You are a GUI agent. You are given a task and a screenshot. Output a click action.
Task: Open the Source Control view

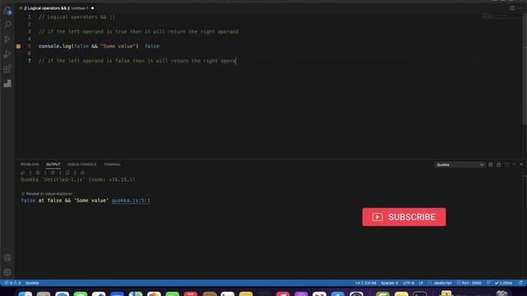(7, 39)
